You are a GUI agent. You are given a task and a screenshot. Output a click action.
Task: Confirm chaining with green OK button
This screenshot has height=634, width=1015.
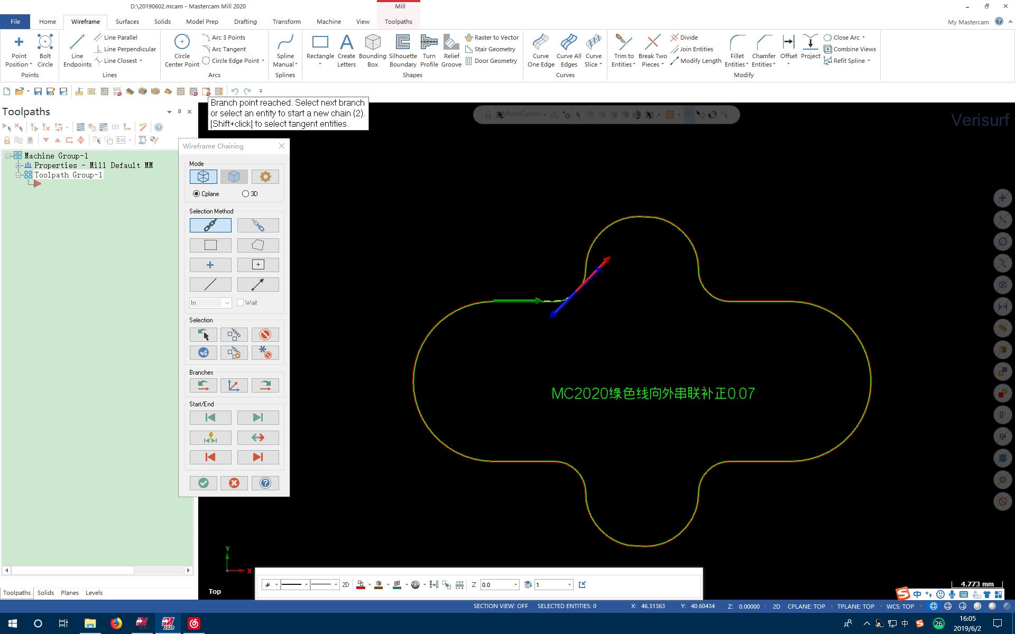[x=203, y=483]
